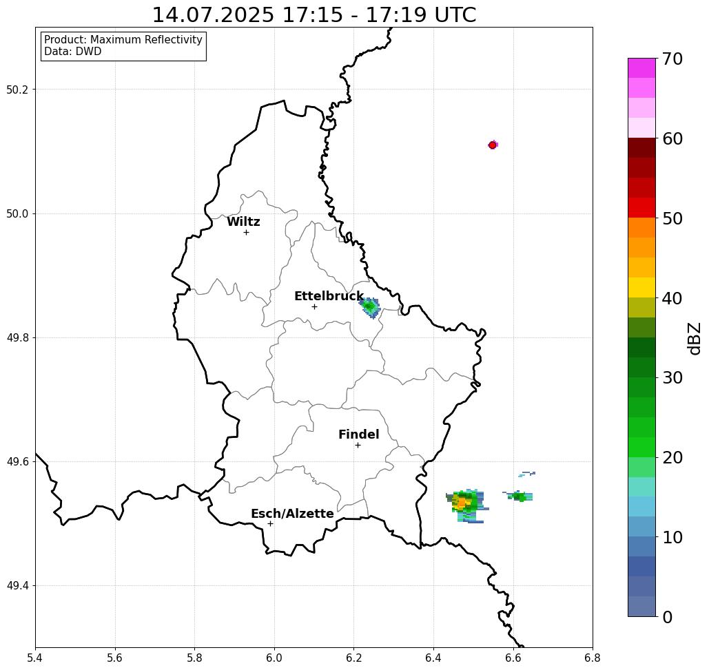This screenshot has width=709, height=670.
Task: Click the longitude axis label 5.6
Action: pos(115,658)
